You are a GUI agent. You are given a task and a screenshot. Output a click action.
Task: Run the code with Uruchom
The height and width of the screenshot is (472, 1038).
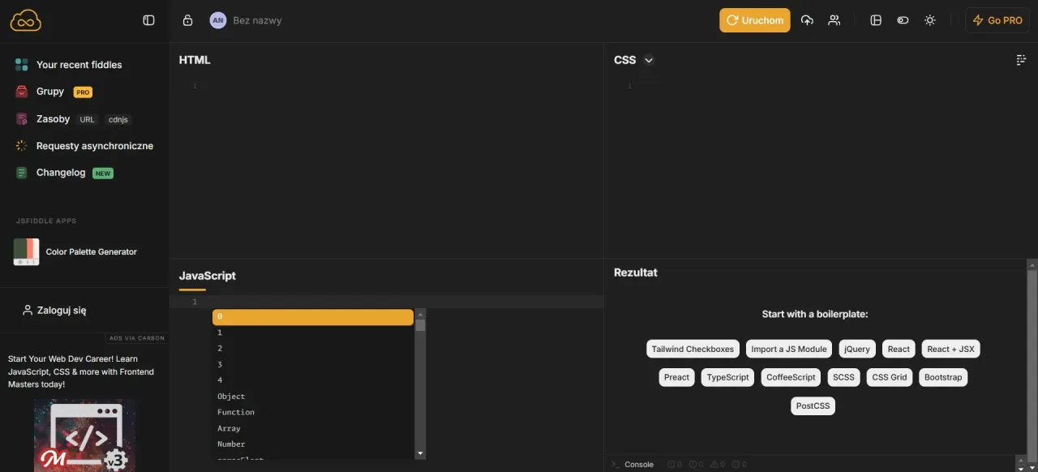[754, 19]
